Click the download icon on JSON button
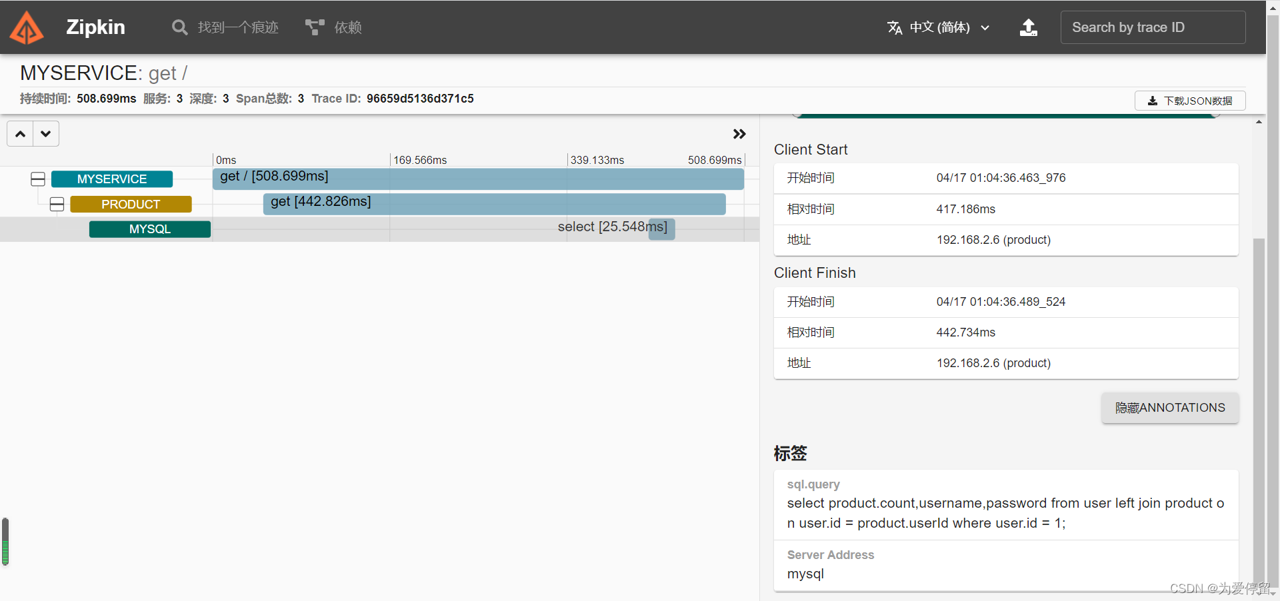Image resolution: width=1280 pixels, height=601 pixels. pyautogui.click(x=1153, y=101)
